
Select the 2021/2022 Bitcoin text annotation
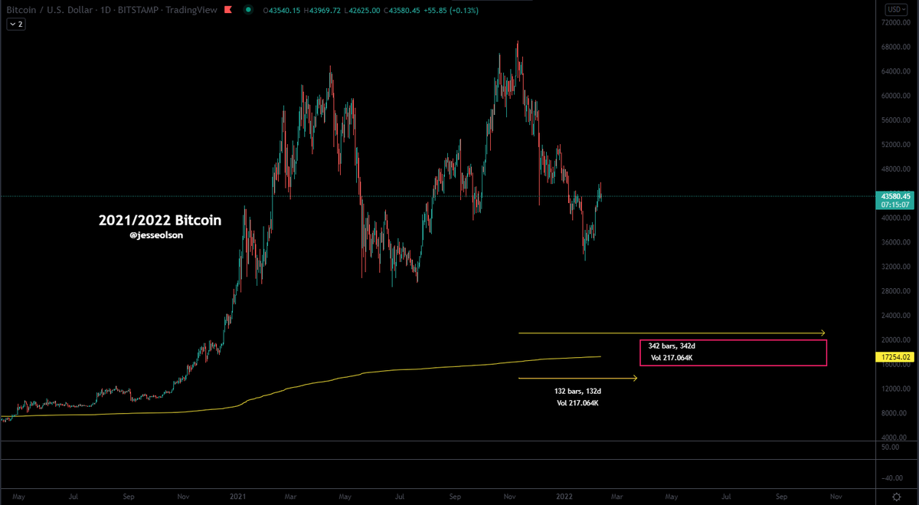159,220
